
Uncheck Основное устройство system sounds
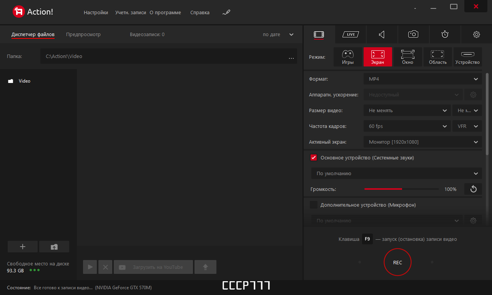314,157
